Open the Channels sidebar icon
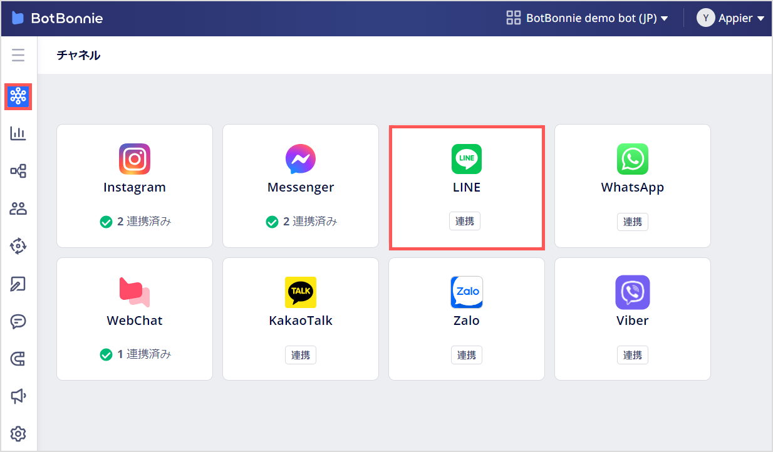This screenshot has height=452, width=773. 18,96
